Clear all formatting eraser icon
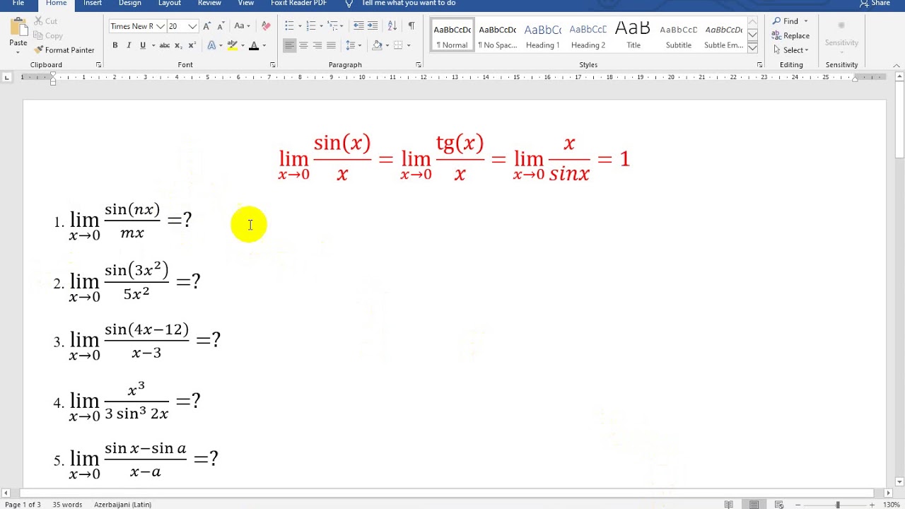Screen dimensions: 905x509 tap(266, 26)
